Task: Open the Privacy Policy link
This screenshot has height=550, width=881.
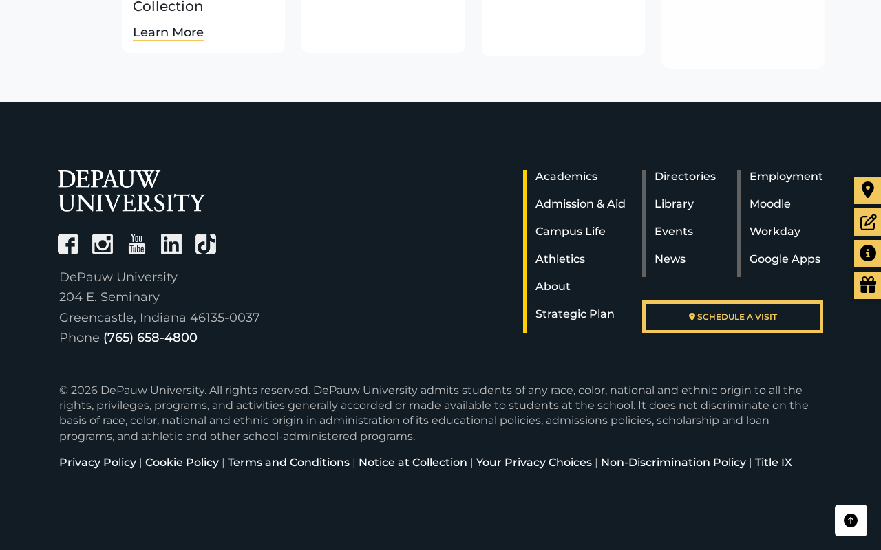Action: (x=98, y=463)
